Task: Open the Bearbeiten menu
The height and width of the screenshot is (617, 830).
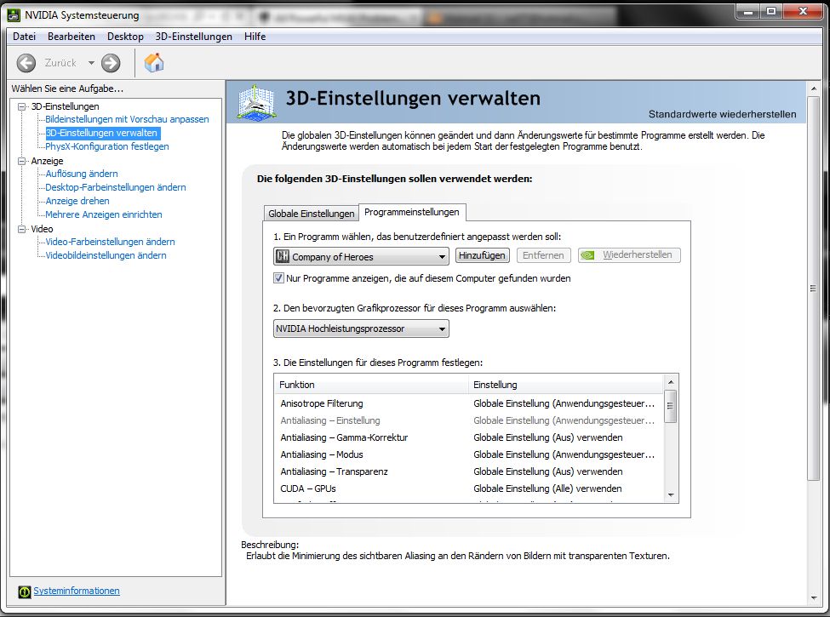Action: (72, 37)
